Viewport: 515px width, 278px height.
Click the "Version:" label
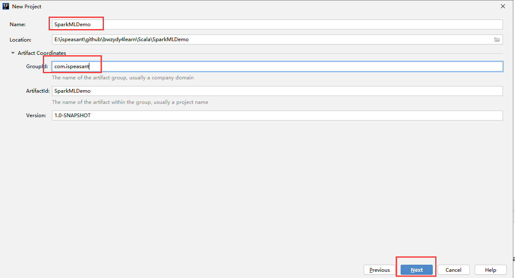click(x=36, y=116)
